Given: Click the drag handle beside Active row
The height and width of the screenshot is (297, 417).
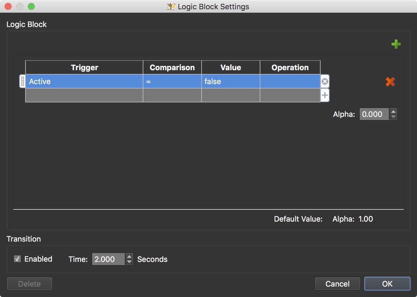Looking at the screenshot, I should pyautogui.click(x=22, y=81).
